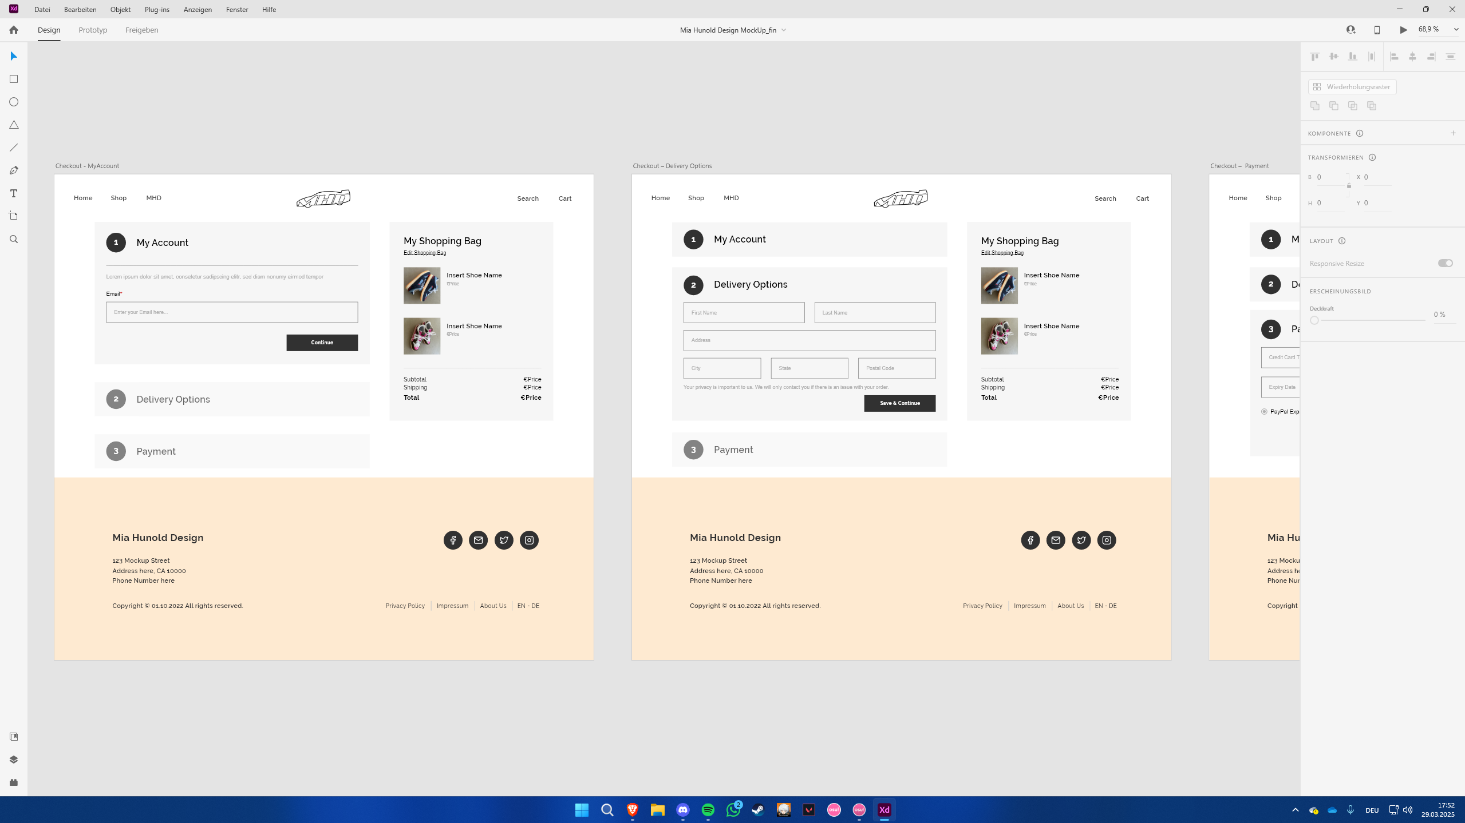
Task: Show hidden icons in the system tray
Action: point(1295,810)
